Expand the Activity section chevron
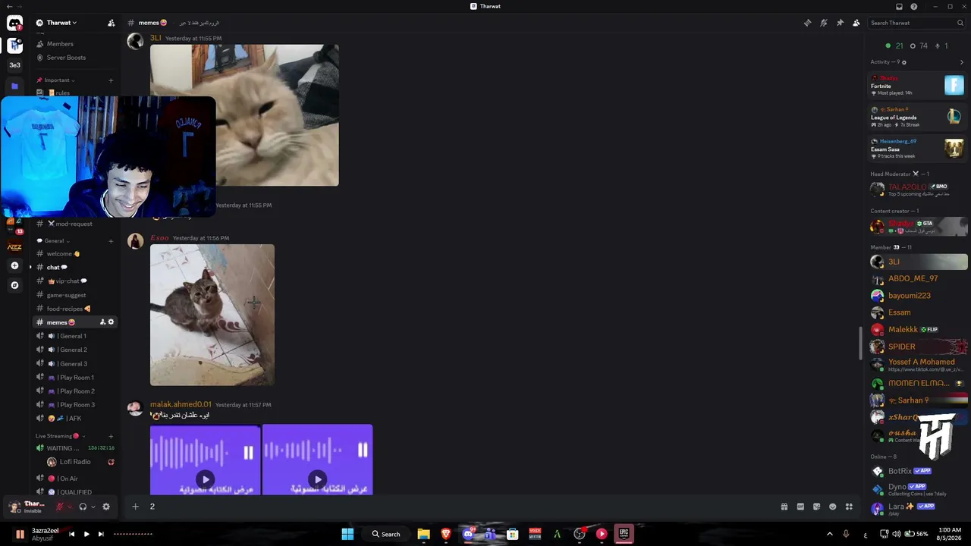Viewport: 971px width, 546px height. pos(962,62)
